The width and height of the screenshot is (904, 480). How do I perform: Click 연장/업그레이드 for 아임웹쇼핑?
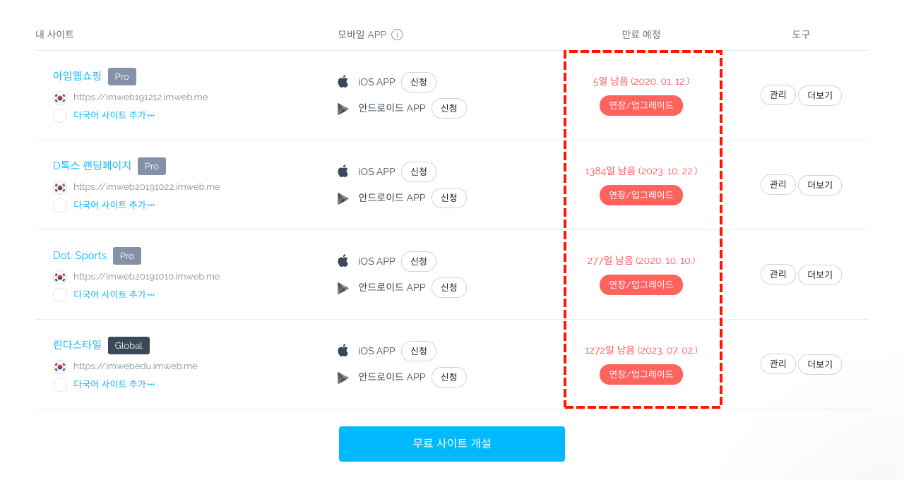pyautogui.click(x=641, y=105)
